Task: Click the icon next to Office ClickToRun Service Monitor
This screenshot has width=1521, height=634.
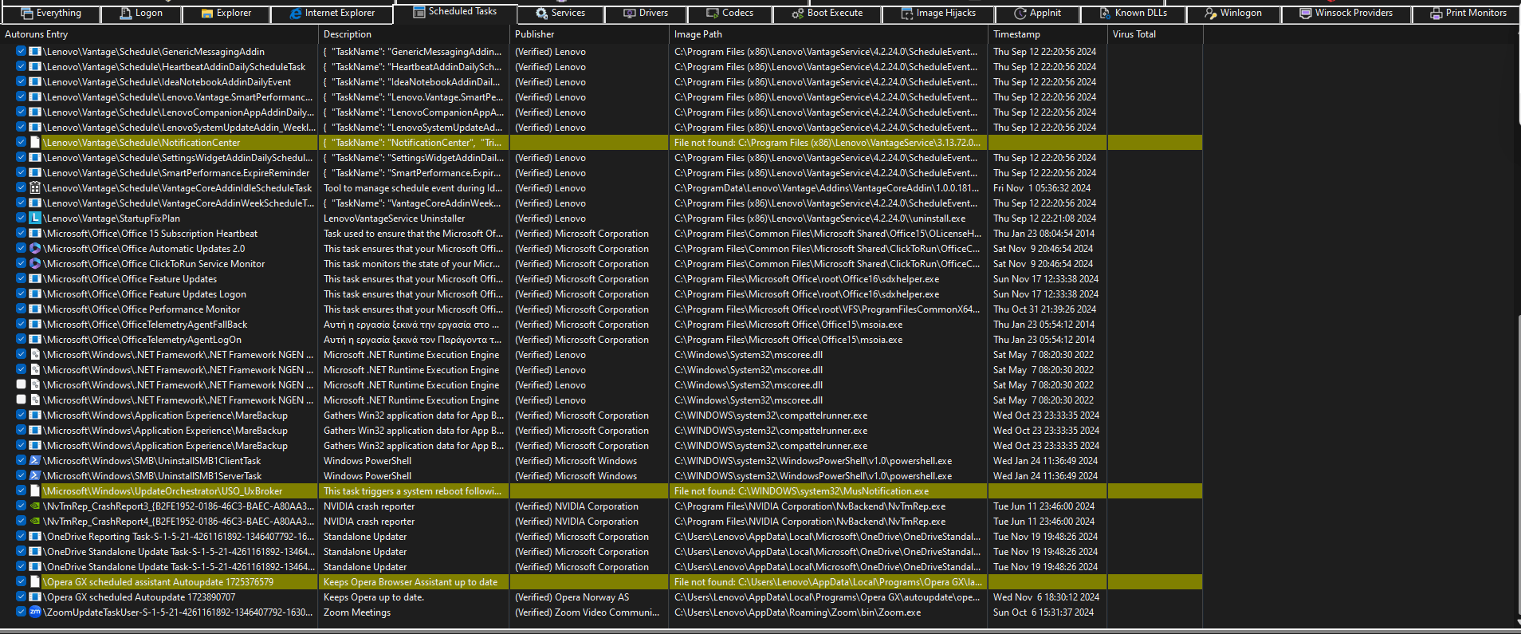Action: pyautogui.click(x=35, y=264)
